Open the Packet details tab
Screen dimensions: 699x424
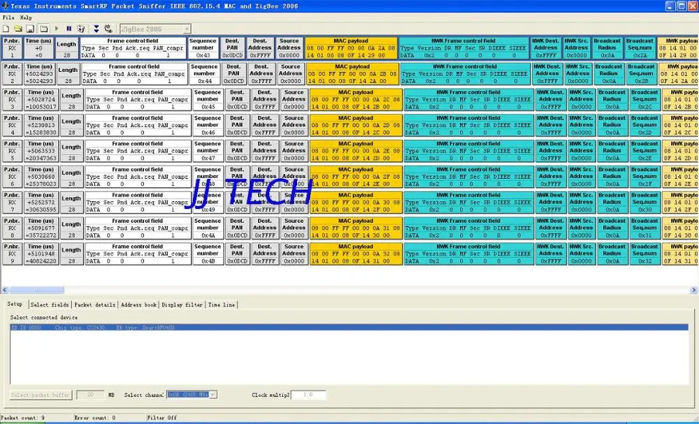point(95,305)
